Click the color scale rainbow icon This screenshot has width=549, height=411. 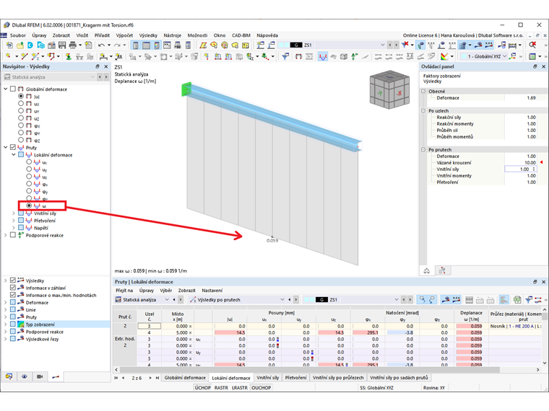pos(444,56)
